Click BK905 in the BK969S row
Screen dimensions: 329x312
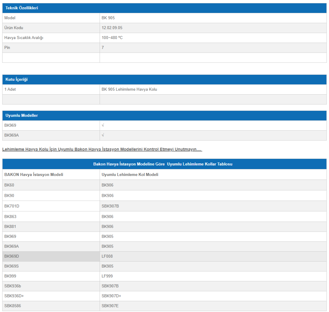point(108,266)
